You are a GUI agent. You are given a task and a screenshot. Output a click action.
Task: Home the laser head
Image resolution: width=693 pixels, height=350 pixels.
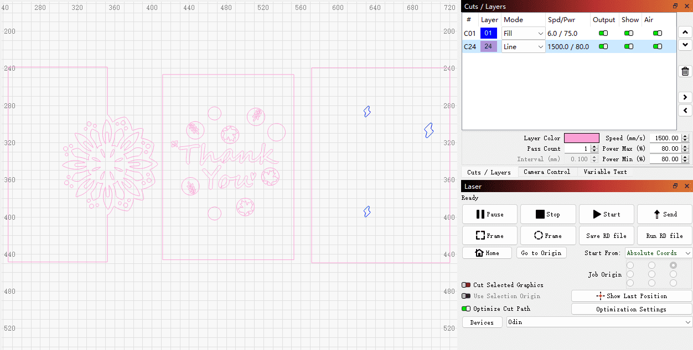pos(487,253)
